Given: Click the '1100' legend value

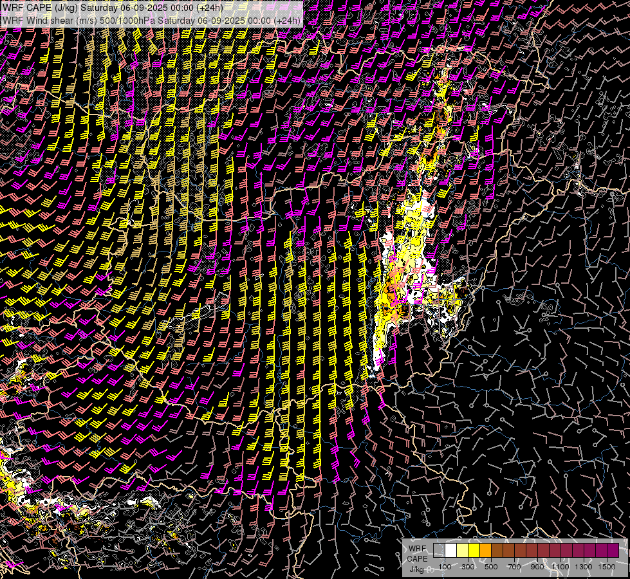Looking at the screenshot, I should click(x=560, y=567).
